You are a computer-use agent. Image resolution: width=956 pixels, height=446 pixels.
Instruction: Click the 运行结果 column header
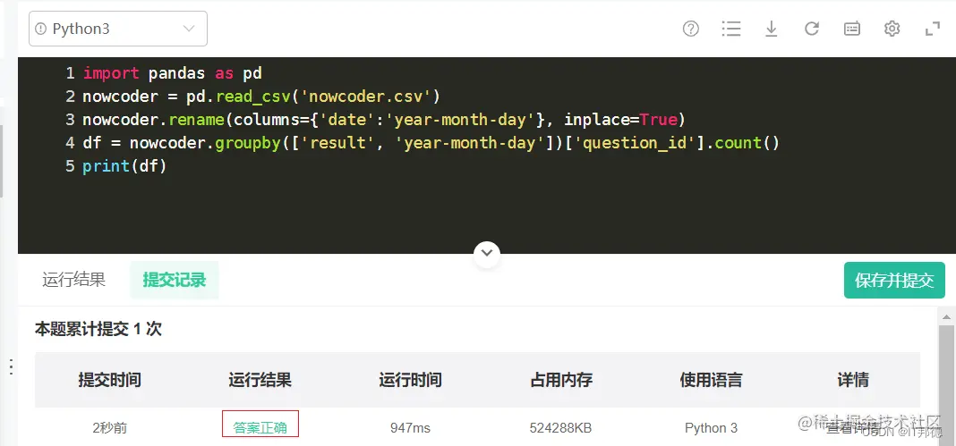pyautogui.click(x=260, y=380)
